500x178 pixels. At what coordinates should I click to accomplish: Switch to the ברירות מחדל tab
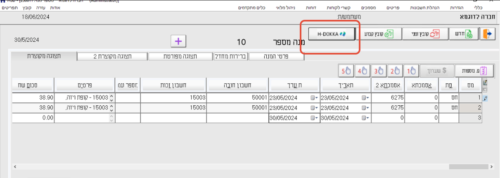point(230,57)
